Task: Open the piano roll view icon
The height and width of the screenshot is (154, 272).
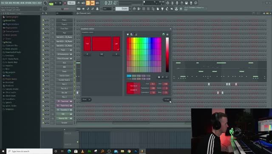Action: (139, 8)
